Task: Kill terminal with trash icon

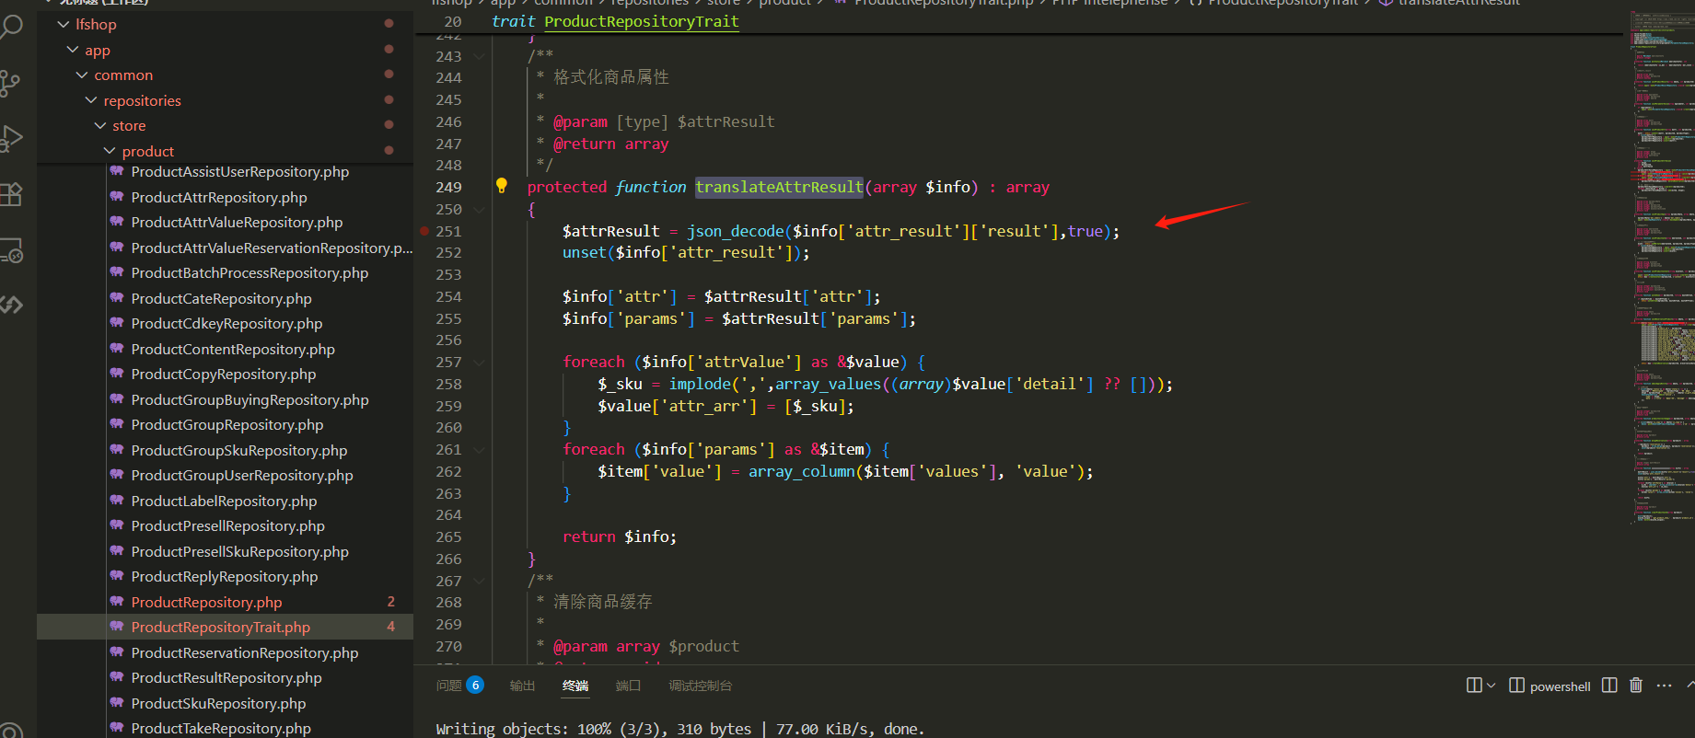Action: pos(1636,686)
